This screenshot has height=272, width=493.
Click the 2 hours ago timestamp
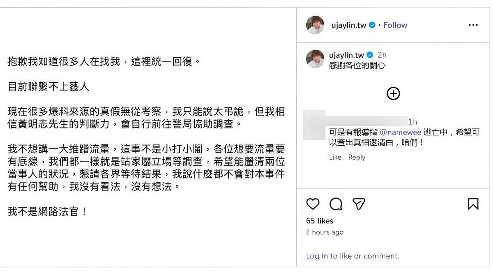coord(325,232)
